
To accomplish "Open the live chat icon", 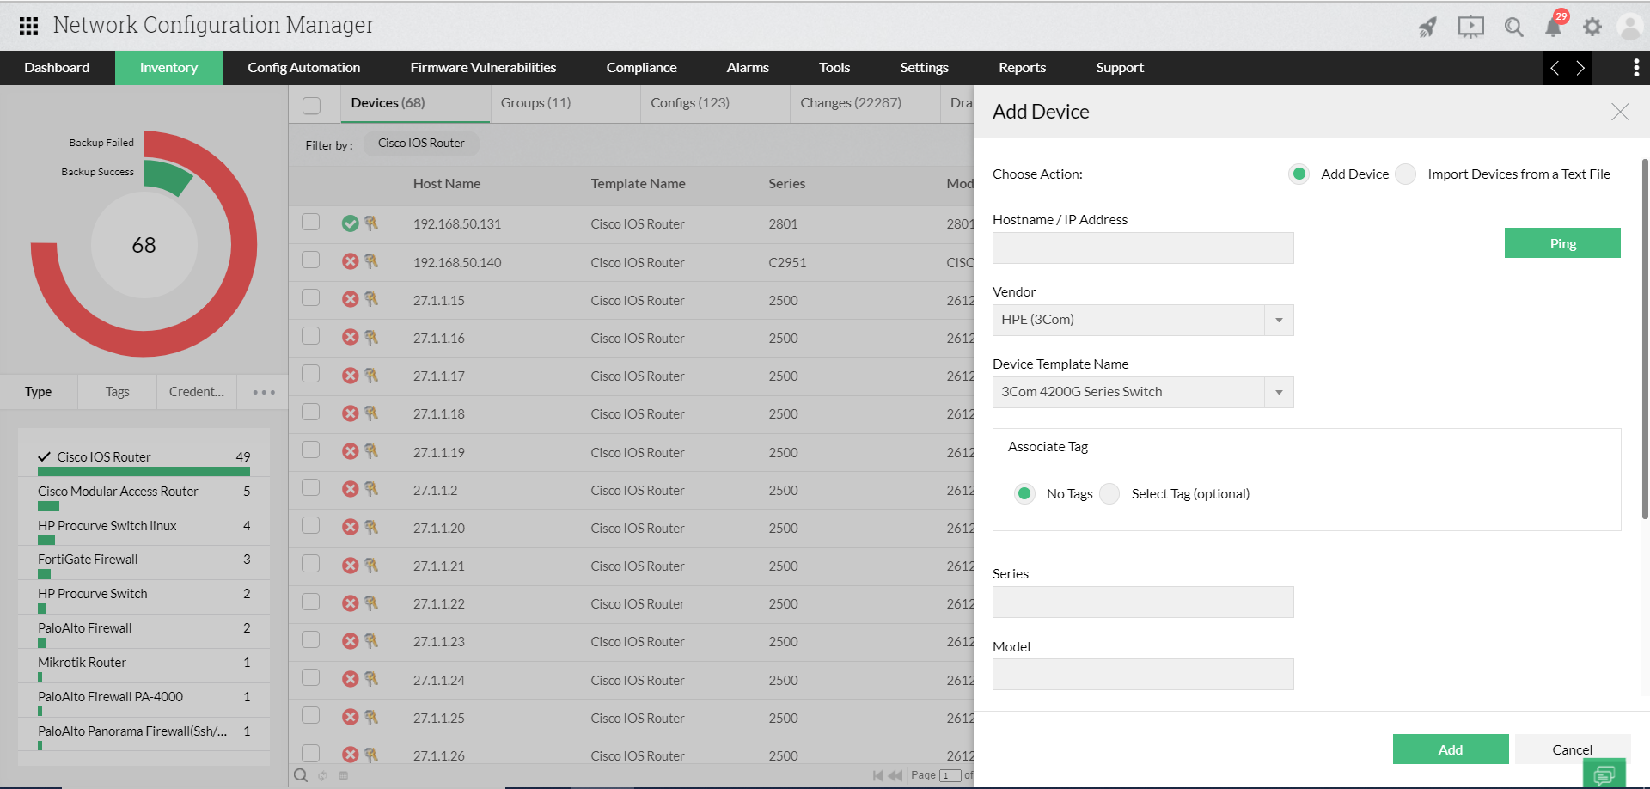I will [1604, 774].
